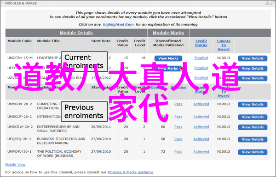Click the detach/maximize icon in panel header
The width and height of the screenshot is (276, 177).
272,3
